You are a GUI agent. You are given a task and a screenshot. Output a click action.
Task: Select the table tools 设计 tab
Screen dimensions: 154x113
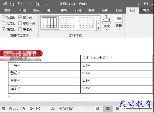[133, 10]
